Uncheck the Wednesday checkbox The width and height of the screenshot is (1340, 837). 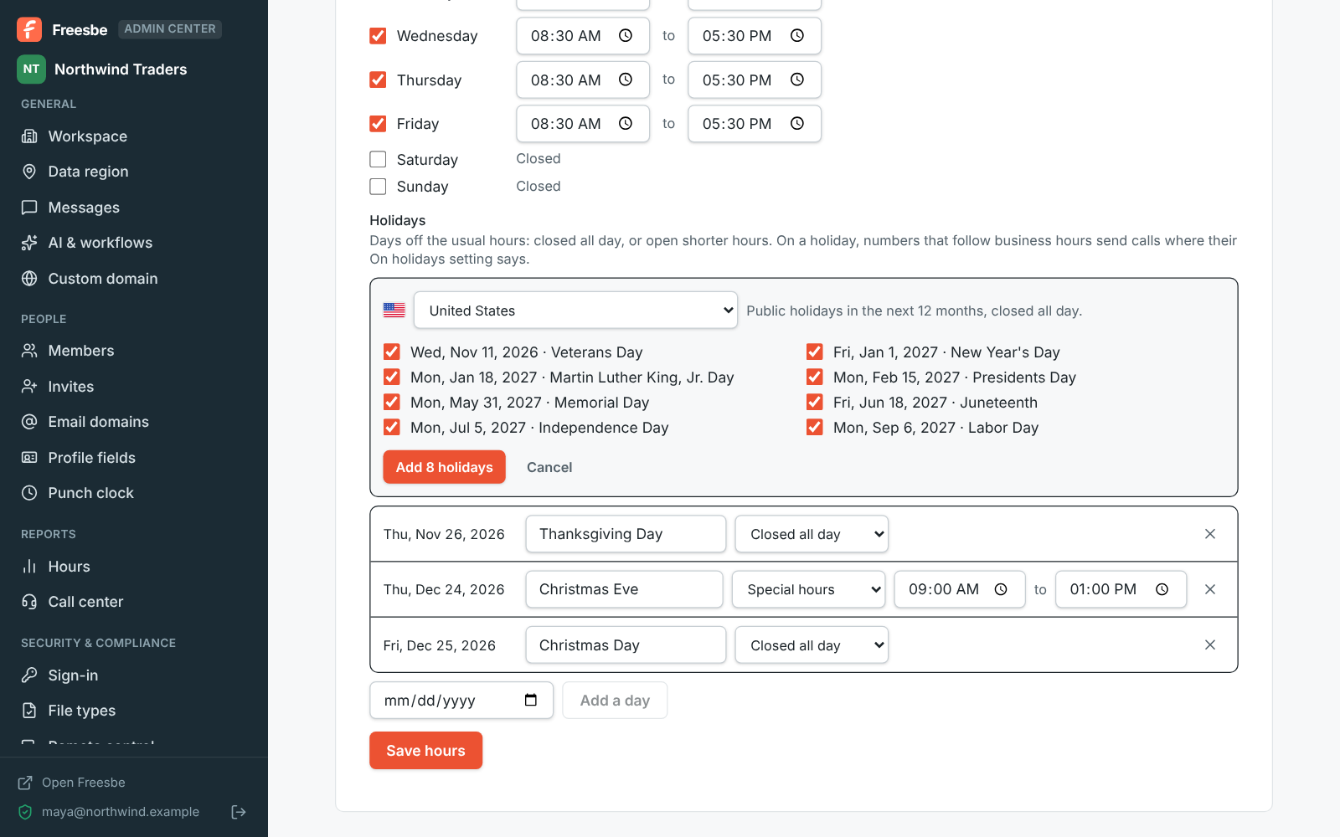coord(378,36)
